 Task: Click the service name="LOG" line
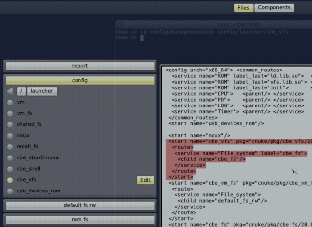(238, 106)
